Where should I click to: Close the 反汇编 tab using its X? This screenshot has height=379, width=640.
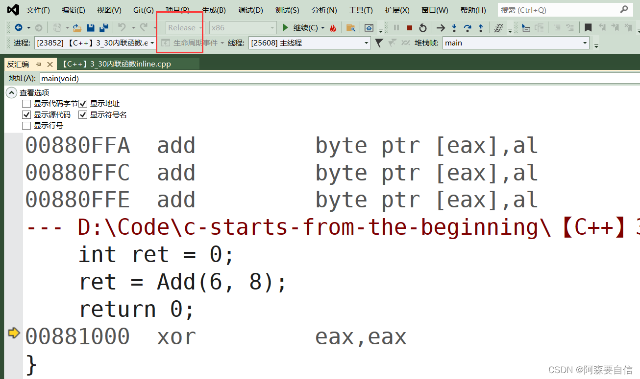(49, 64)
